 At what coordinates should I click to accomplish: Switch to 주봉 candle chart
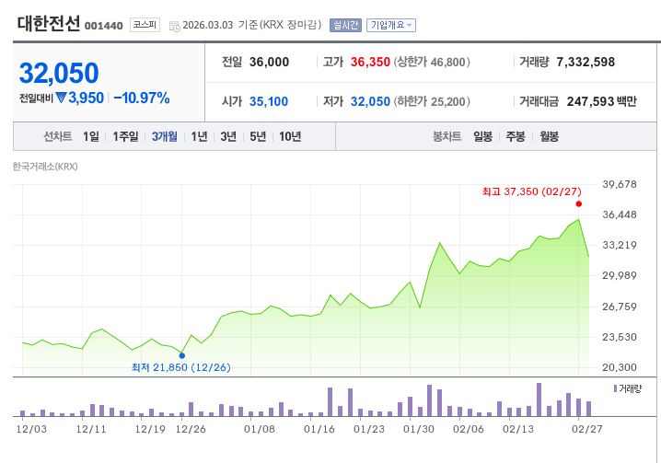click(x=516, y=136)
